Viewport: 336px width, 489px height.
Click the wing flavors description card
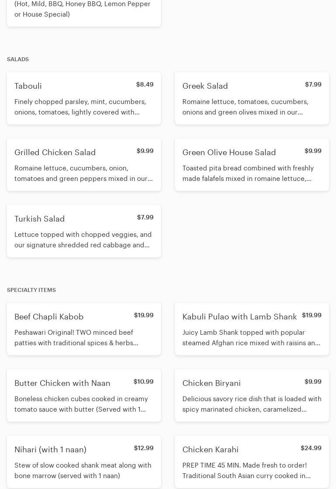pos(84,10)
